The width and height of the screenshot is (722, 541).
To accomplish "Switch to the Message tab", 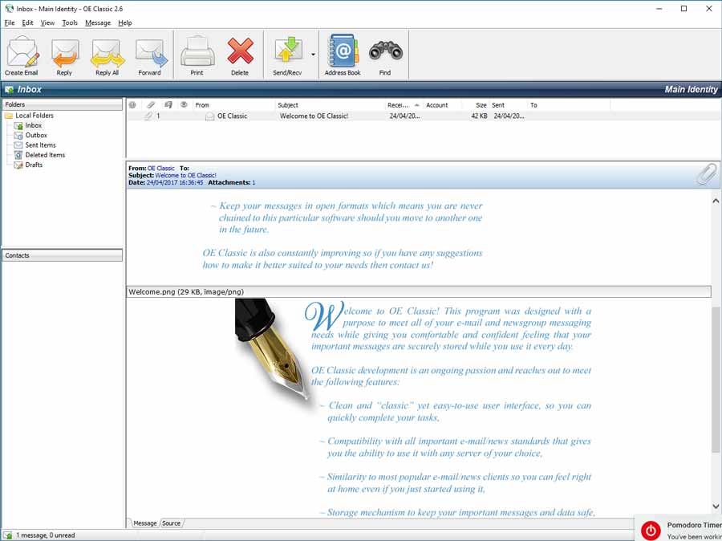I will (x=145, y=523).
